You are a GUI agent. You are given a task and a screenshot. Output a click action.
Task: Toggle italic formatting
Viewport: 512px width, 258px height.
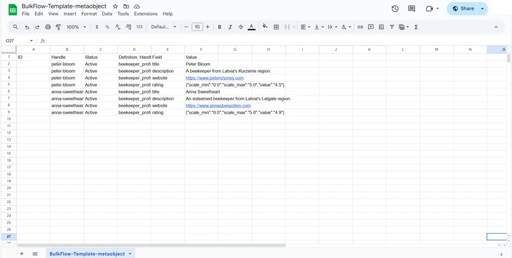click(x=230, y=27)
